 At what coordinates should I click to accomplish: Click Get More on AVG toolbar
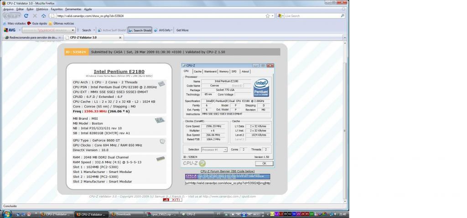pos(182,30)
